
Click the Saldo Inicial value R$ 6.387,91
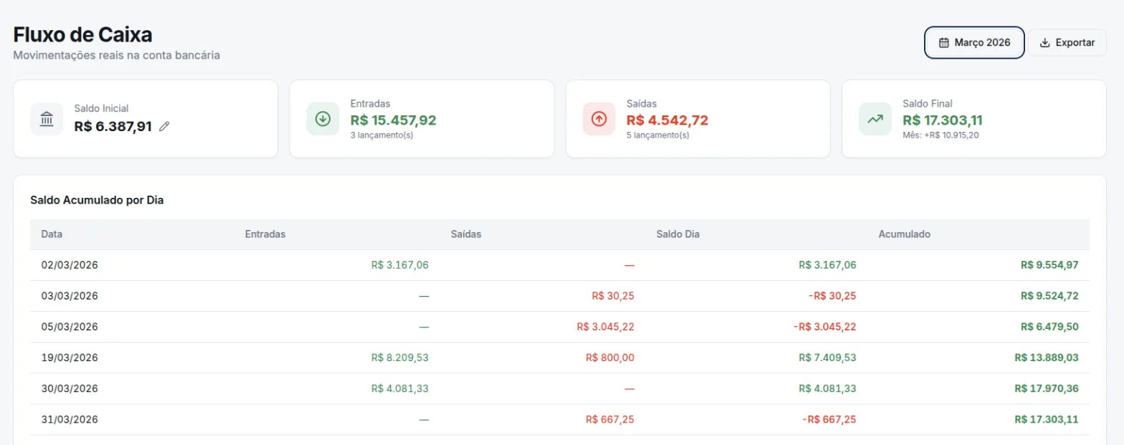click(113, 127)
